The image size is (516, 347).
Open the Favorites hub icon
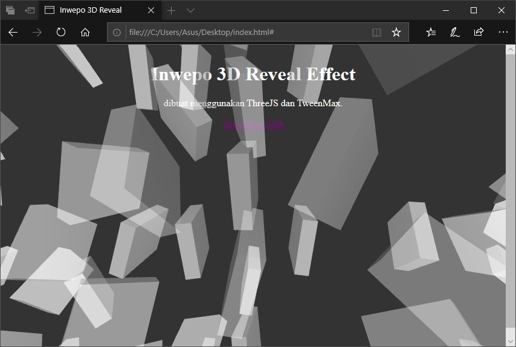[431, 32]
